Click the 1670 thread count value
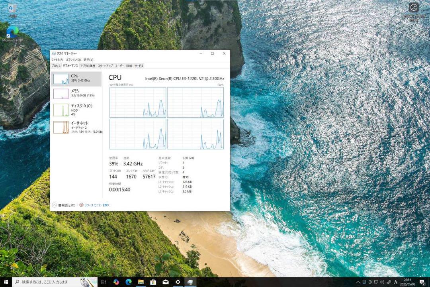Image resolution: width=430 pixels, height=287 pixels. (131, 177)
